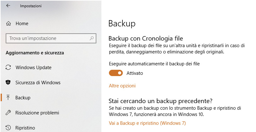Open the Altre opzioni link

[x=122, y=86]
